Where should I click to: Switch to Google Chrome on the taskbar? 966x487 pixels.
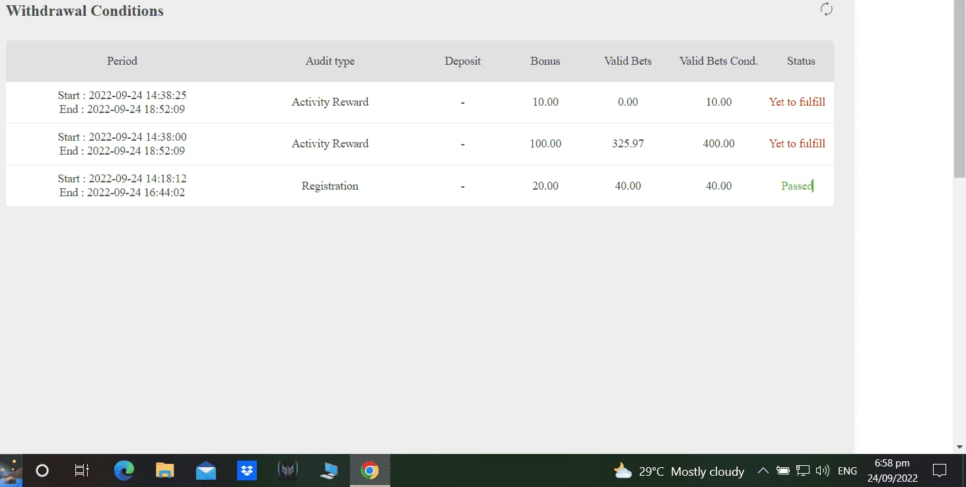[x=370, y=470]
